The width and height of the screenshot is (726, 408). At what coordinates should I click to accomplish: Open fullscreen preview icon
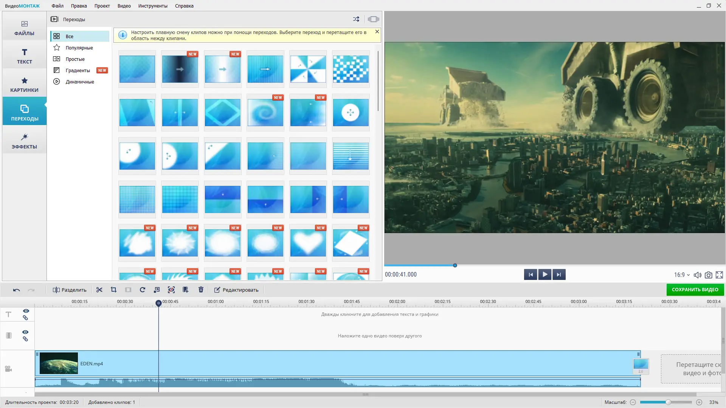[719, 275]
